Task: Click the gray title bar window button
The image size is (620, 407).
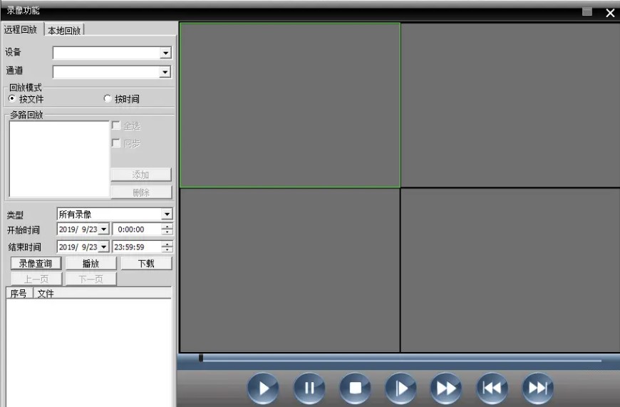Action: click(587, 12)
